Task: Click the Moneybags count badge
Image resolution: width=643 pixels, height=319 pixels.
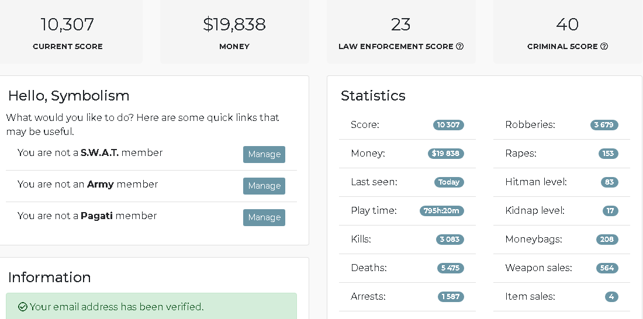Action: coord(607,239)
